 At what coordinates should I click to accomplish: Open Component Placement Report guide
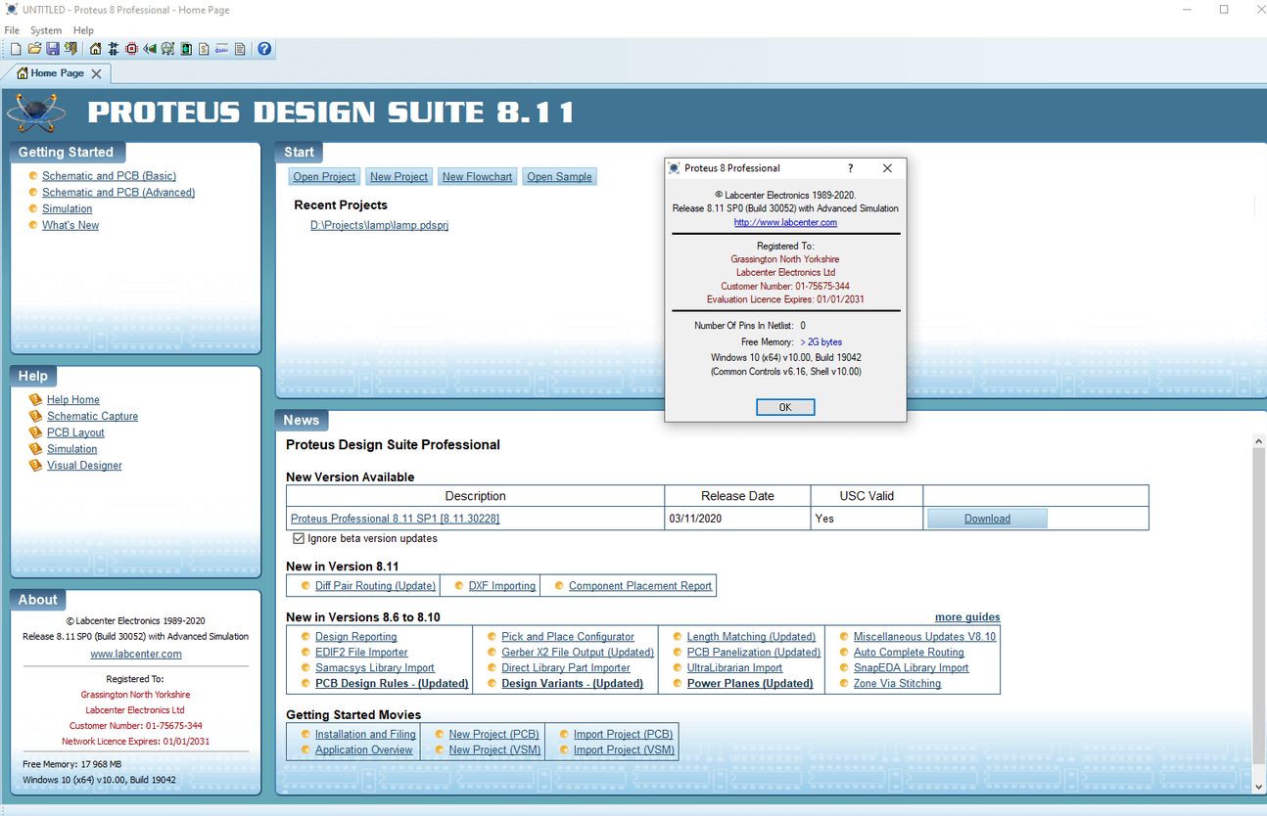[x=640, y=586]
